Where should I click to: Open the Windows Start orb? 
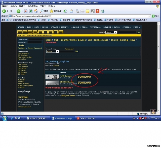(x=5, y=118)
